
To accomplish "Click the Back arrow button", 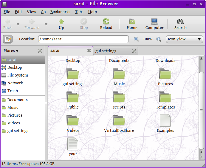I will coord(7,24).
